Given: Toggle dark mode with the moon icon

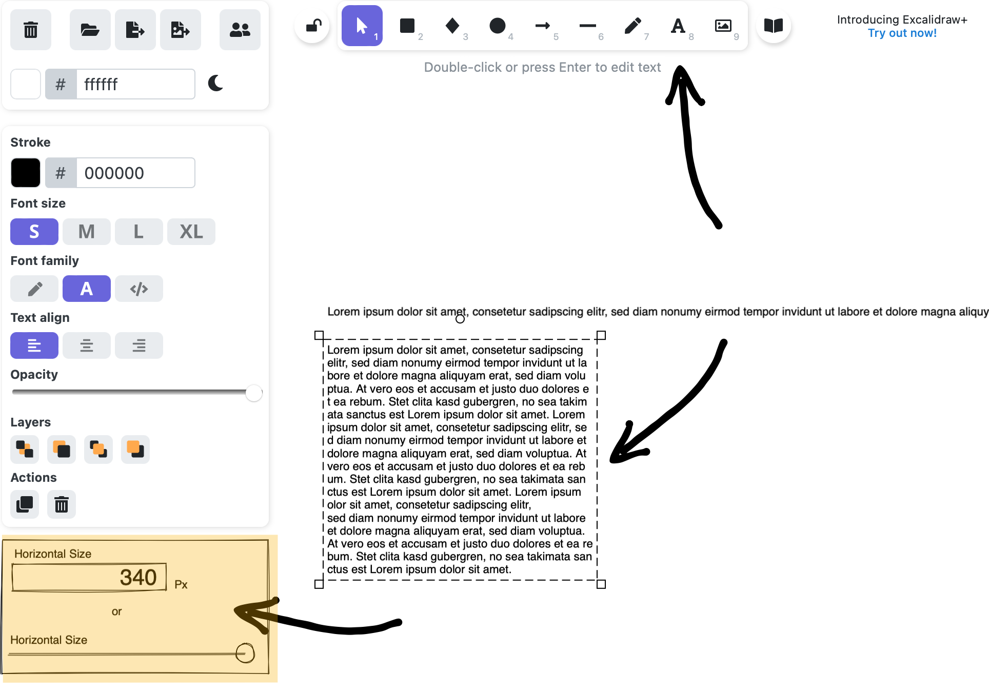Looking at the screenshot, I should [x=215, y=84].
